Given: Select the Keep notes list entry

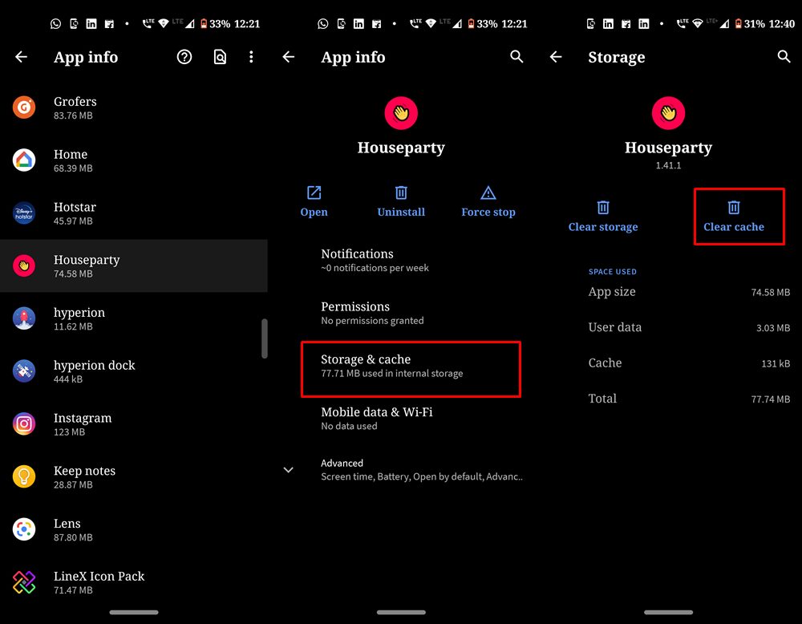Looking at the screenshot, I should tap(133, 476).
